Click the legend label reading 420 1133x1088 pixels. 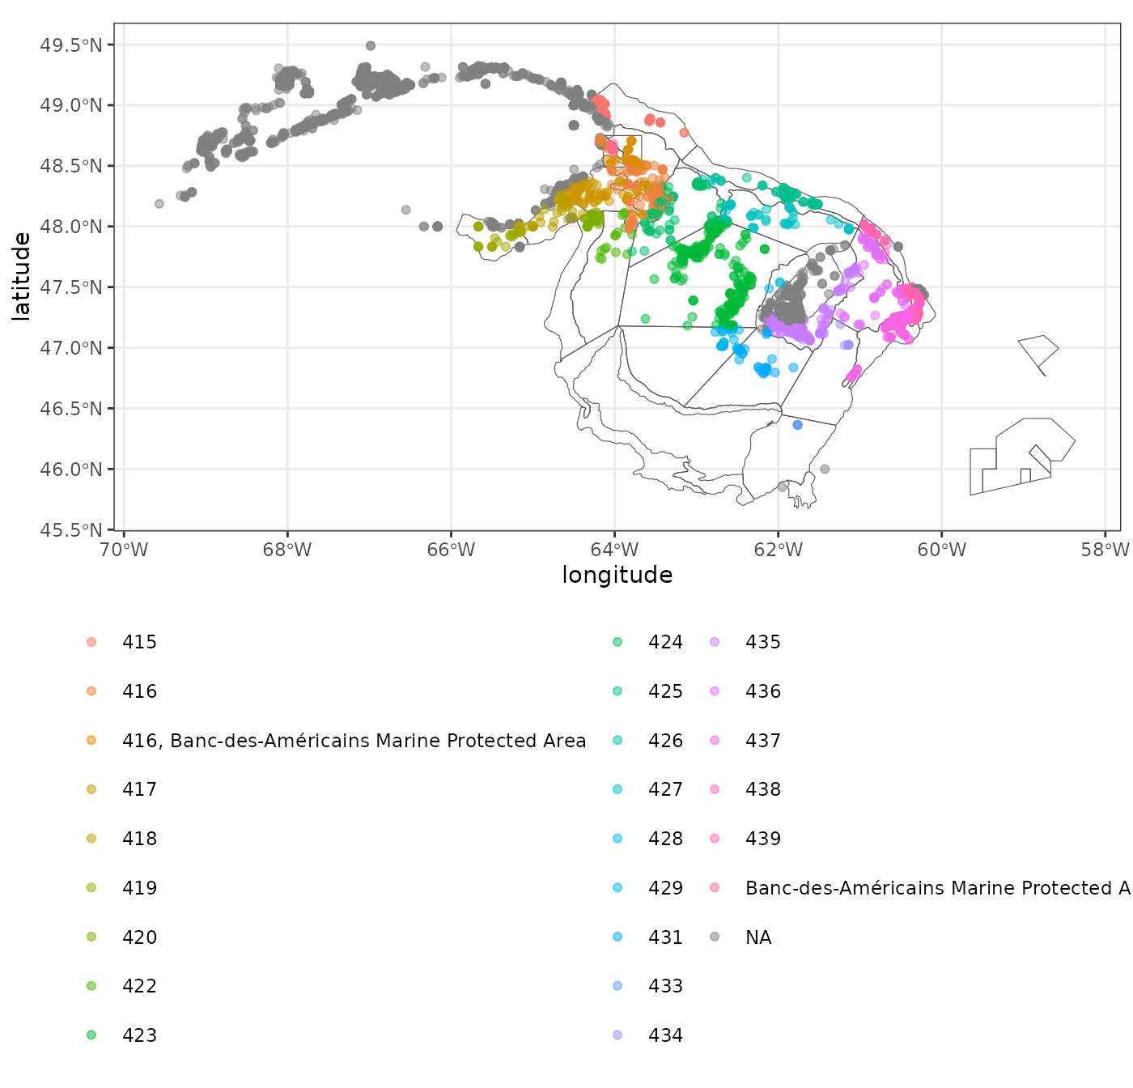point(139,937)
